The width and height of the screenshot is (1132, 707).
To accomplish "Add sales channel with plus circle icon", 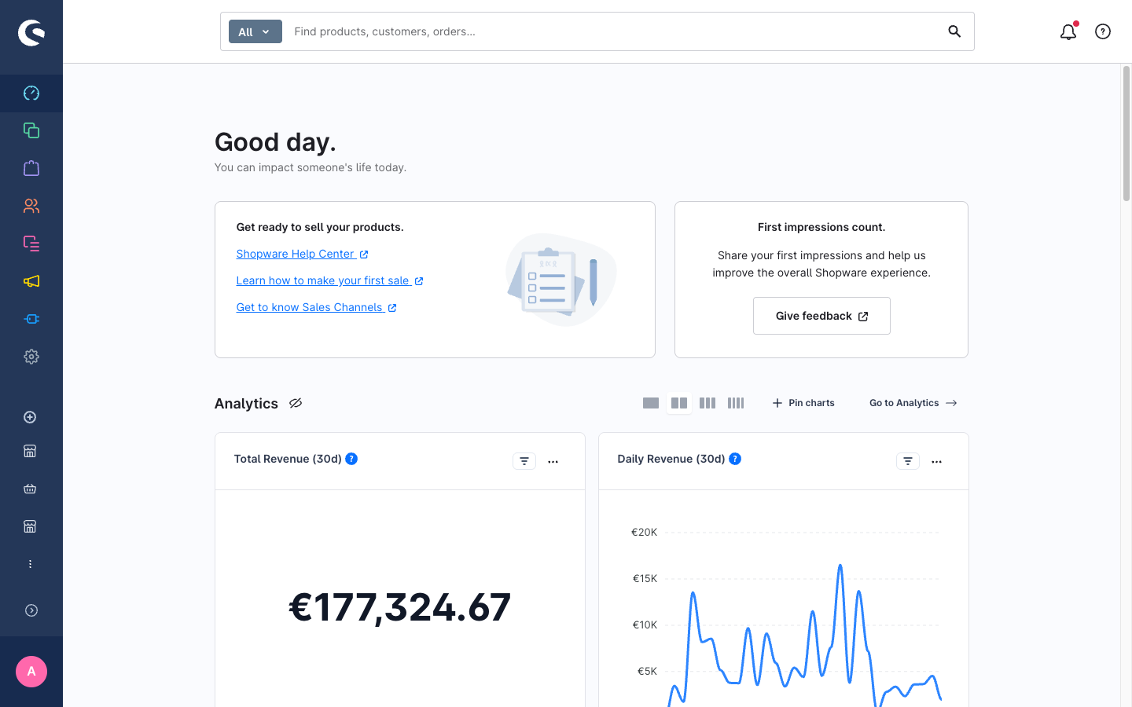I will [x=30, y=417].
